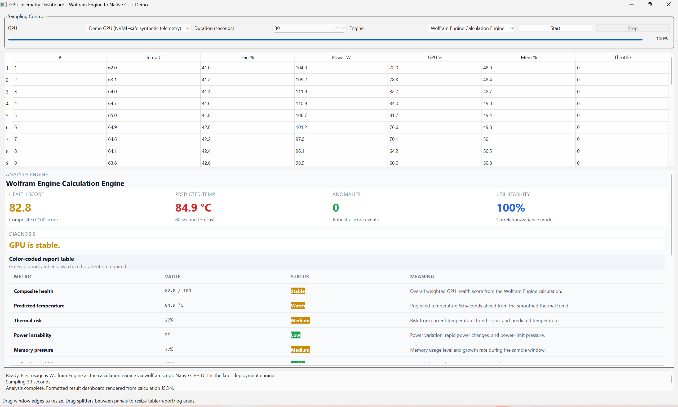678x407 pixels.
Task: Click the Medium badge for Memory pressure
Action: point(300,350)
